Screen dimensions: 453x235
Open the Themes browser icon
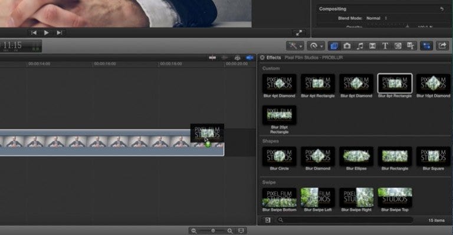[411, 46]
